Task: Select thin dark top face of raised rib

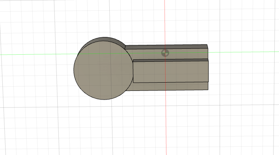Action: [x=170, y=61]
